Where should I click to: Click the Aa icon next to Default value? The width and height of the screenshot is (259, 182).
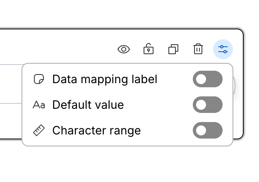38,105
